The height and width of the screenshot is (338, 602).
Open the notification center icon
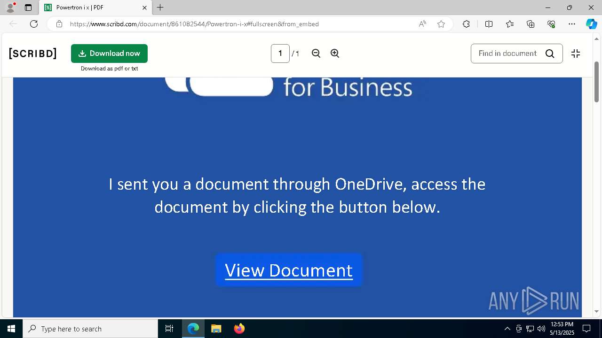click(x=586, y=329)
